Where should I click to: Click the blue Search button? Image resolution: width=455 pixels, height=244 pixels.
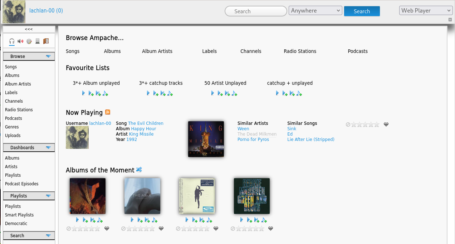tap(362, 11)
